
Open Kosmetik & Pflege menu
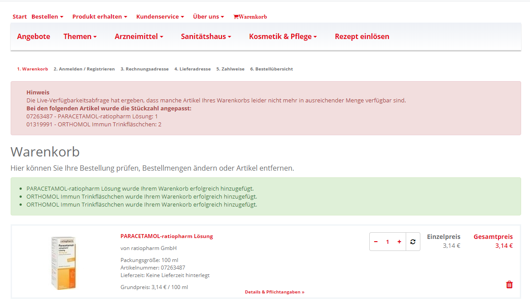tap(283, 37)
